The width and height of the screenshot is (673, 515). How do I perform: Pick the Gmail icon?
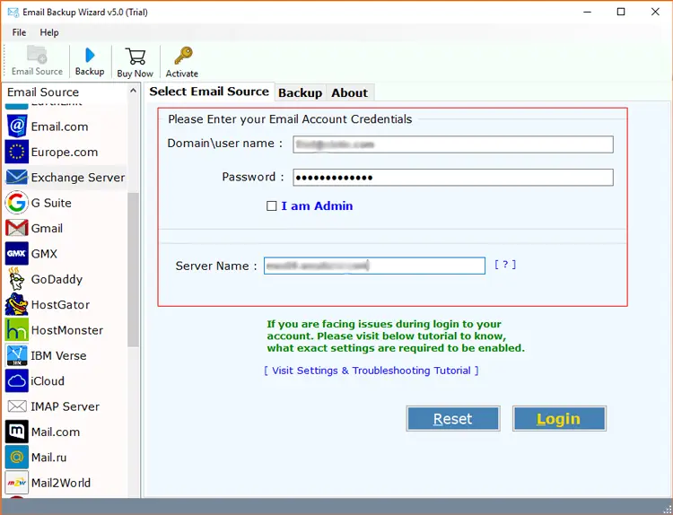coord(17,228)
